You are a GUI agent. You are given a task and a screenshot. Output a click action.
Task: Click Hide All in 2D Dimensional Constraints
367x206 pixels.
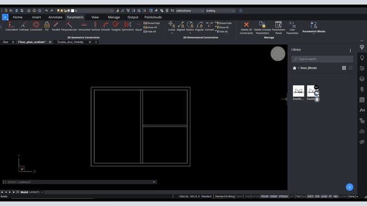pos(221,31)
